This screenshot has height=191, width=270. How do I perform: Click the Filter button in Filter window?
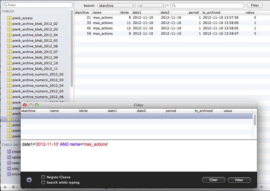pyautogui.click(x=239, y=180)
